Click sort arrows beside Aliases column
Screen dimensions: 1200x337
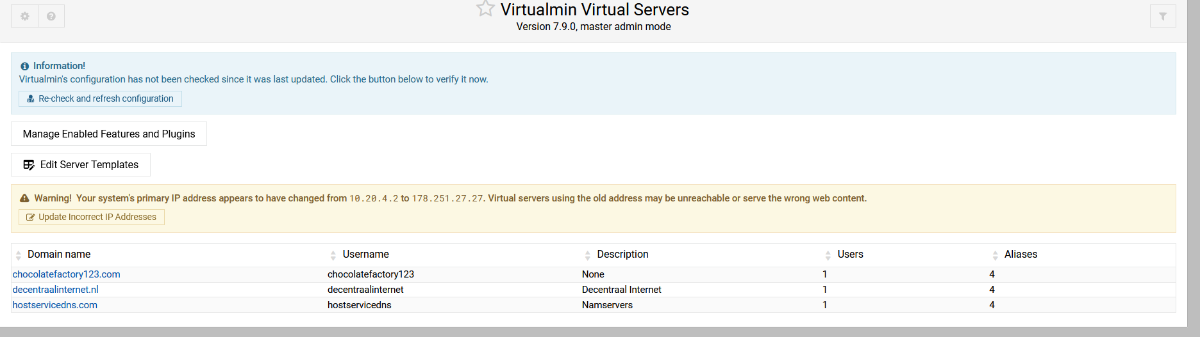point(995,255)
